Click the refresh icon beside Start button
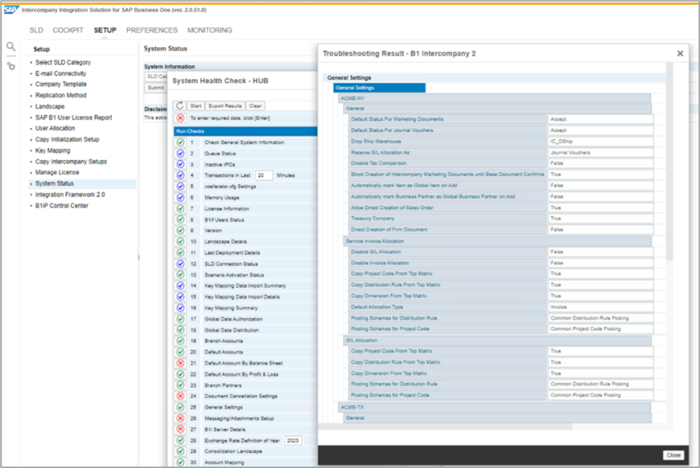 pyautogui.click(x=180, y=106)
